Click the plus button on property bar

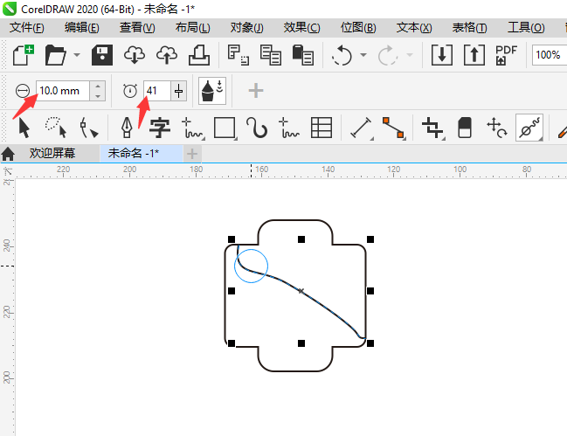click(256, 91)
